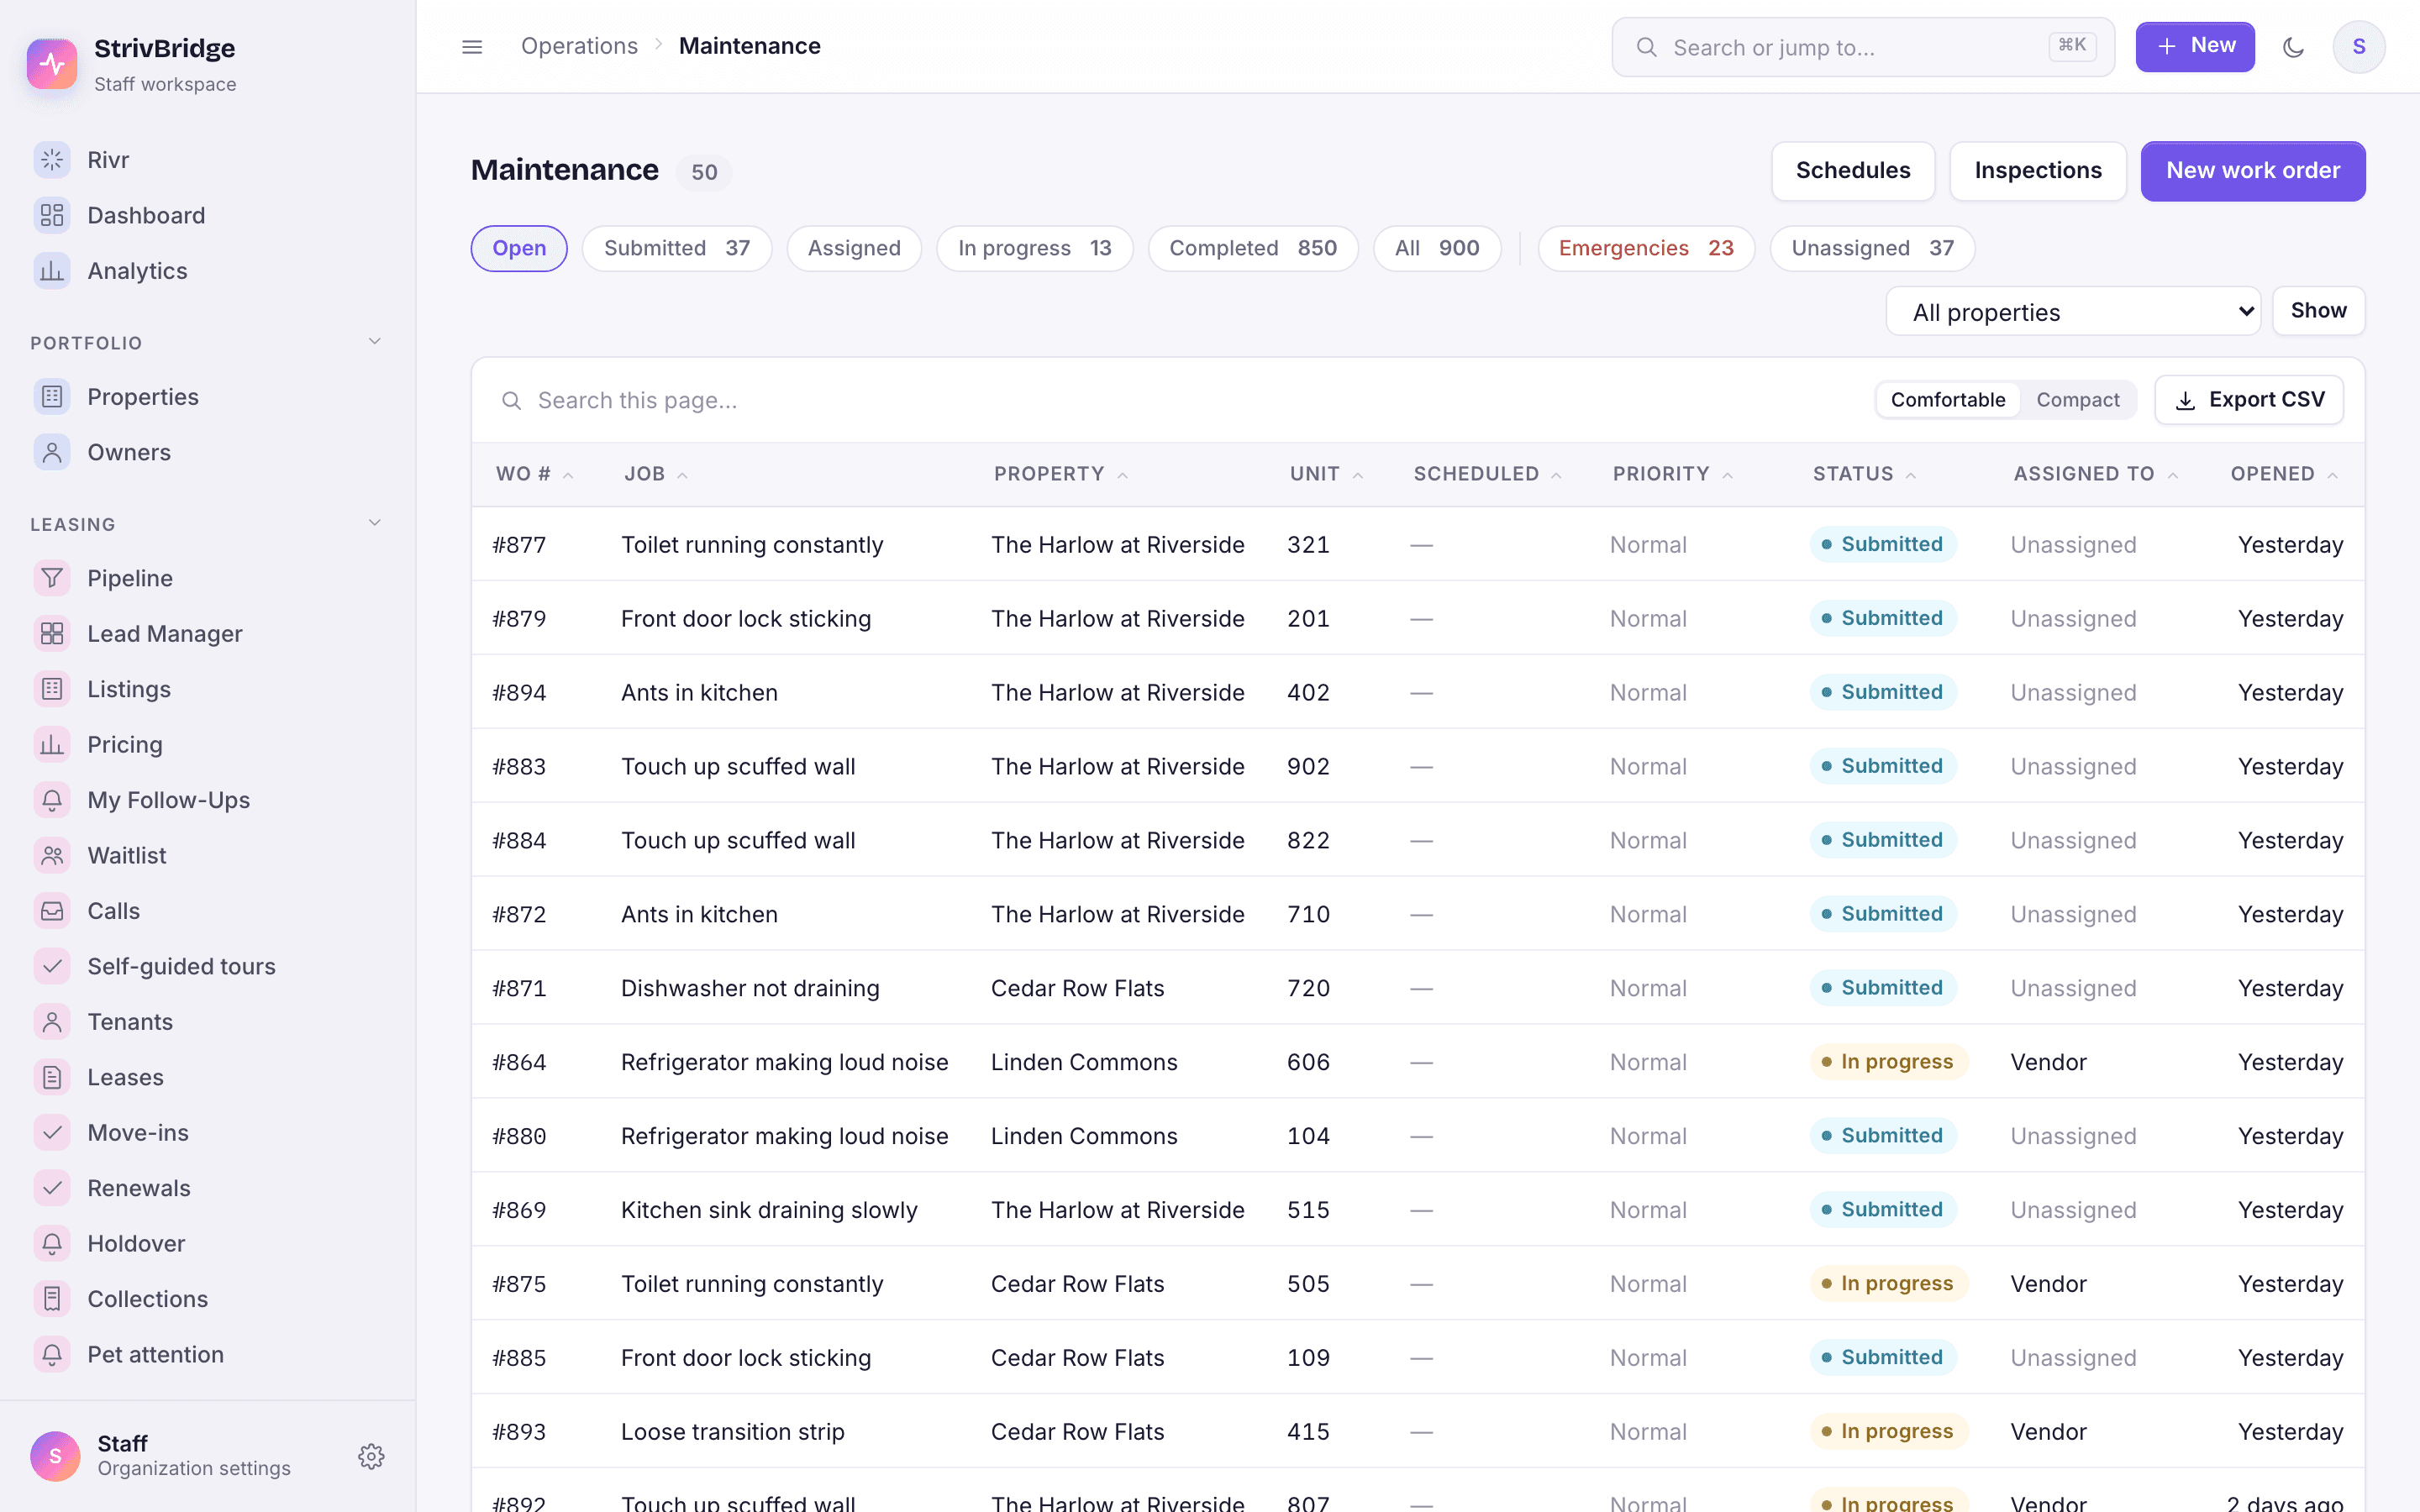Show All 900 work orders

[x=1437, y=248]
